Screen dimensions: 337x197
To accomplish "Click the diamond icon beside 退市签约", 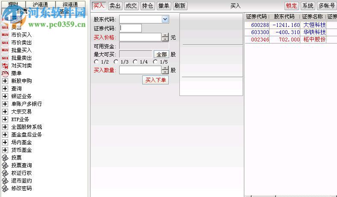I will 5,181.
